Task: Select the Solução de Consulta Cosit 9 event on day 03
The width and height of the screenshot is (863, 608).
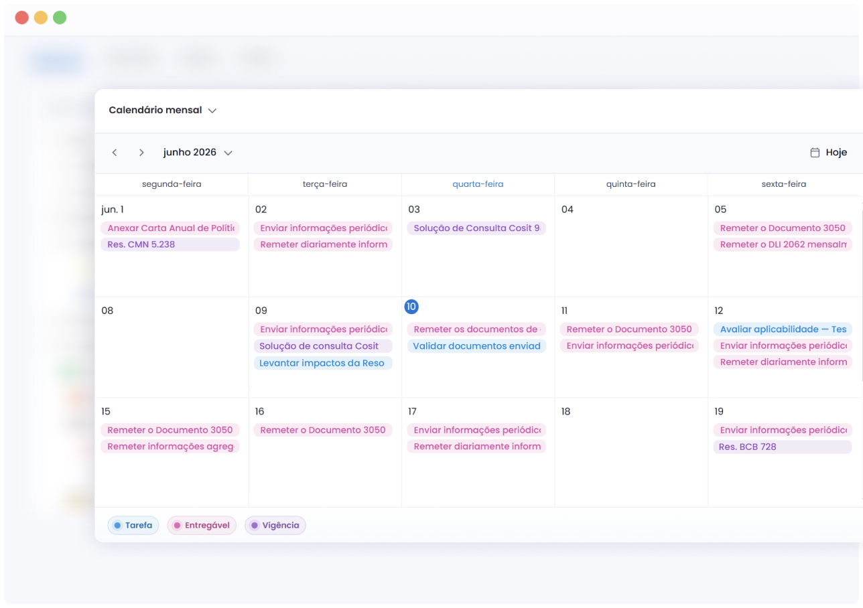Action: (x=476, y=228)
